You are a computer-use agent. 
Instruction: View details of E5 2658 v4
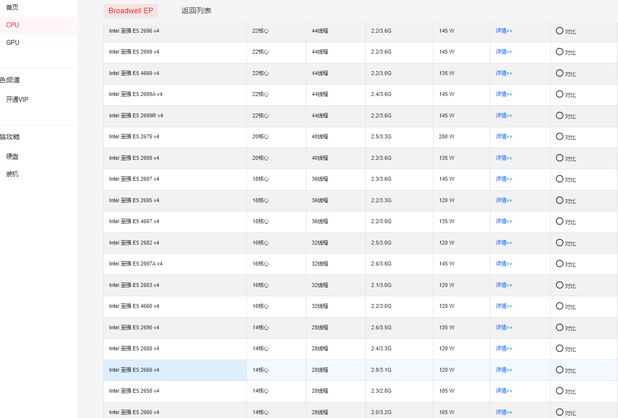pos(504,391)
